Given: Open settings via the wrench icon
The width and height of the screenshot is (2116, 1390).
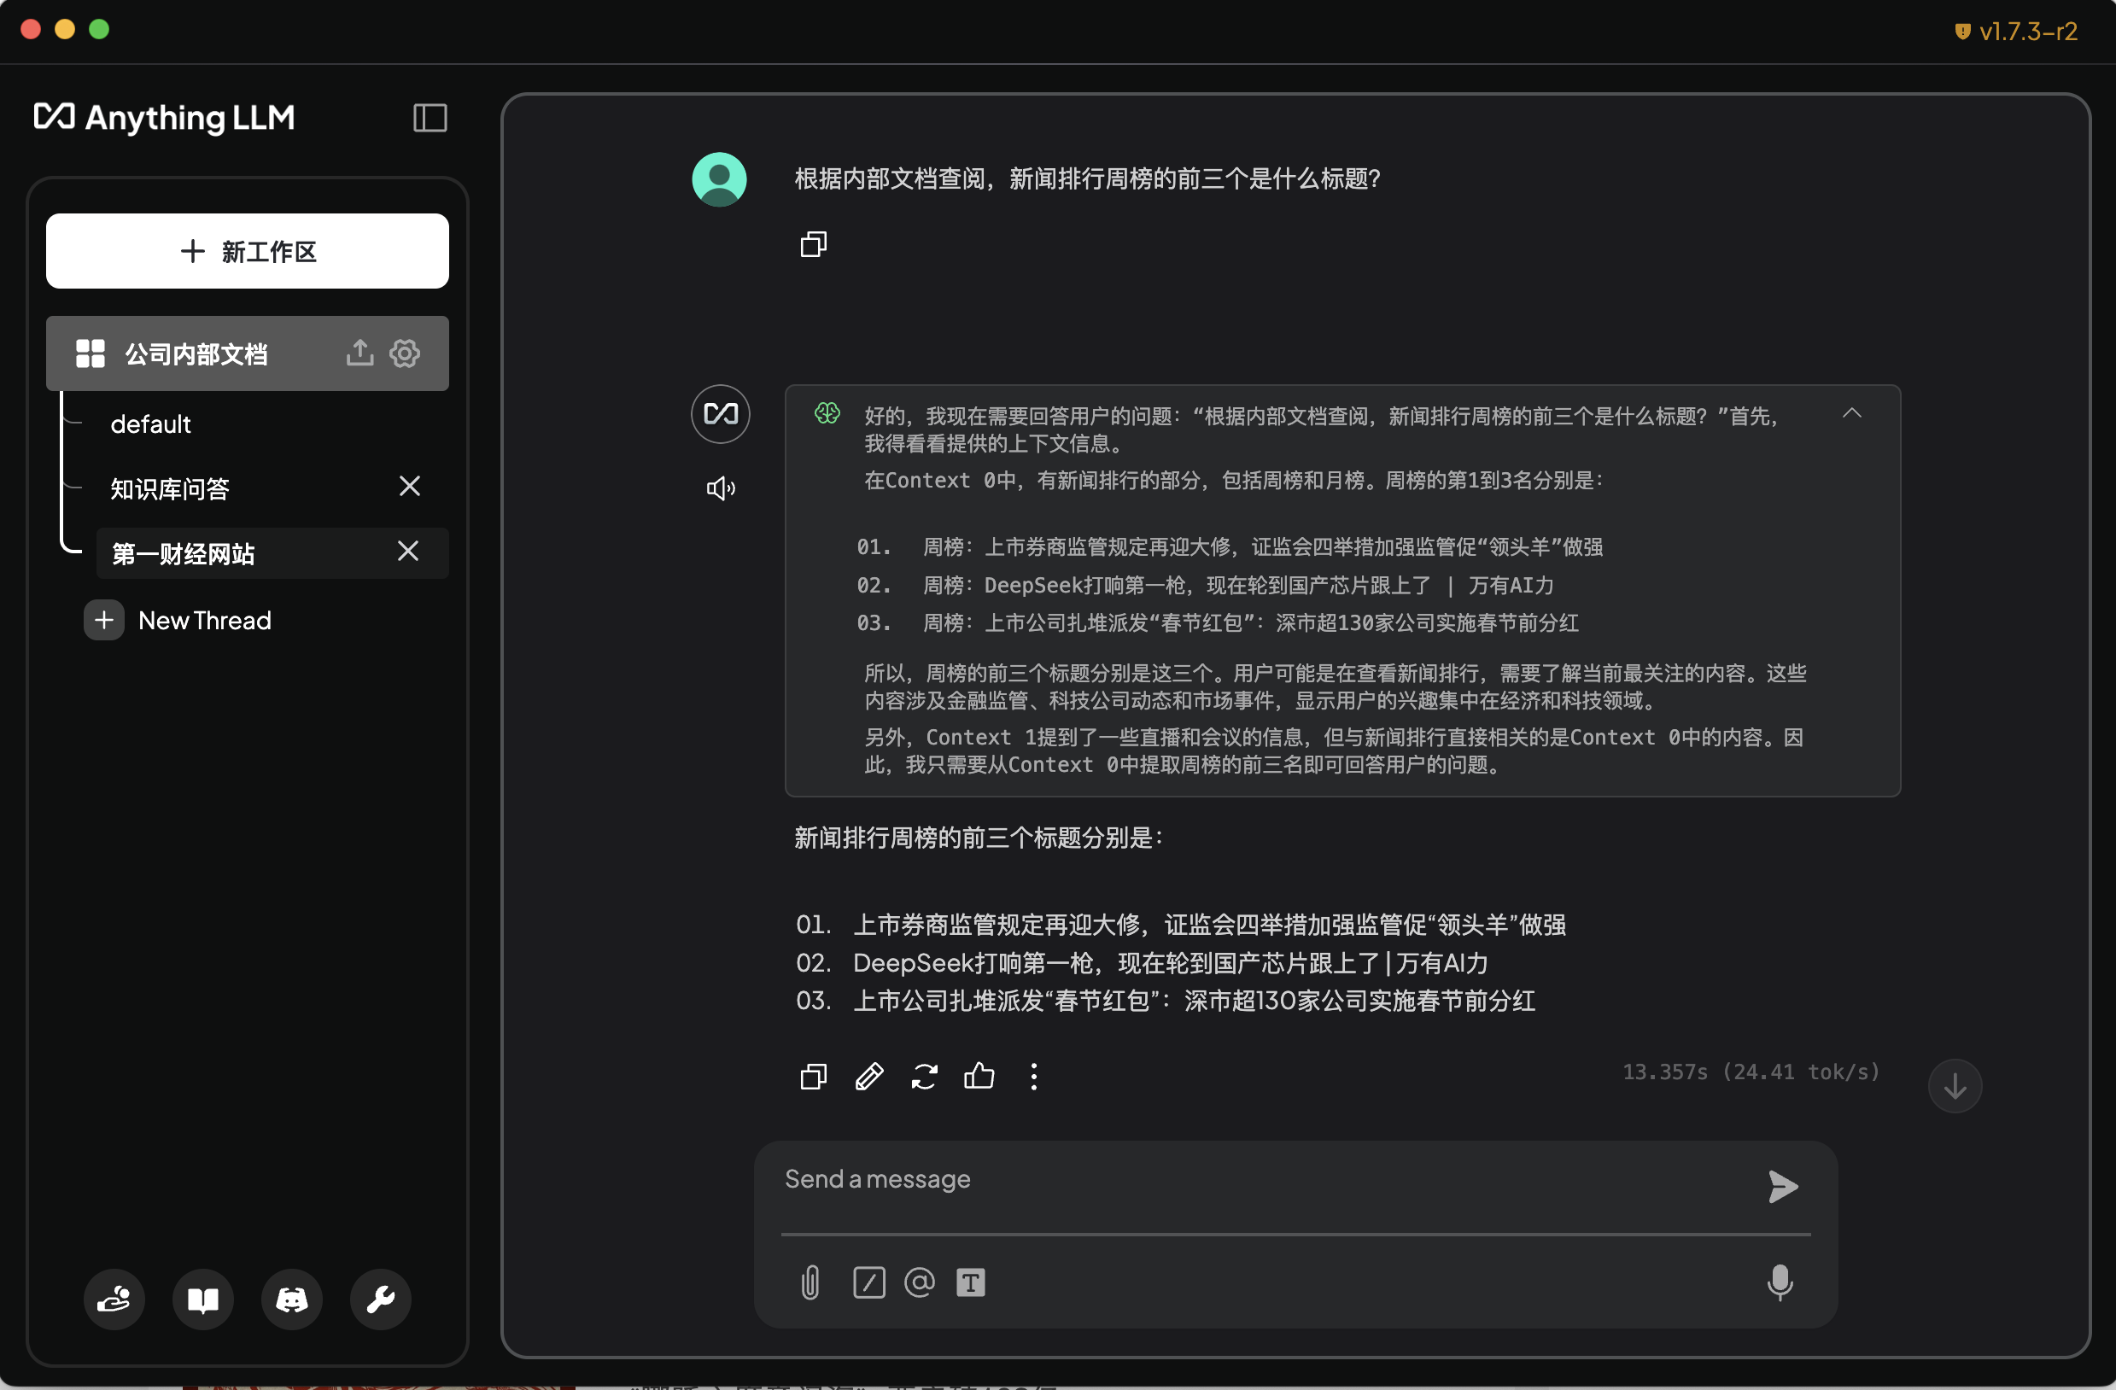Looking at the screenshot, I should tap(381, 1299).
